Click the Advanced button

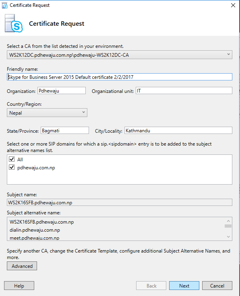(22, 266)
